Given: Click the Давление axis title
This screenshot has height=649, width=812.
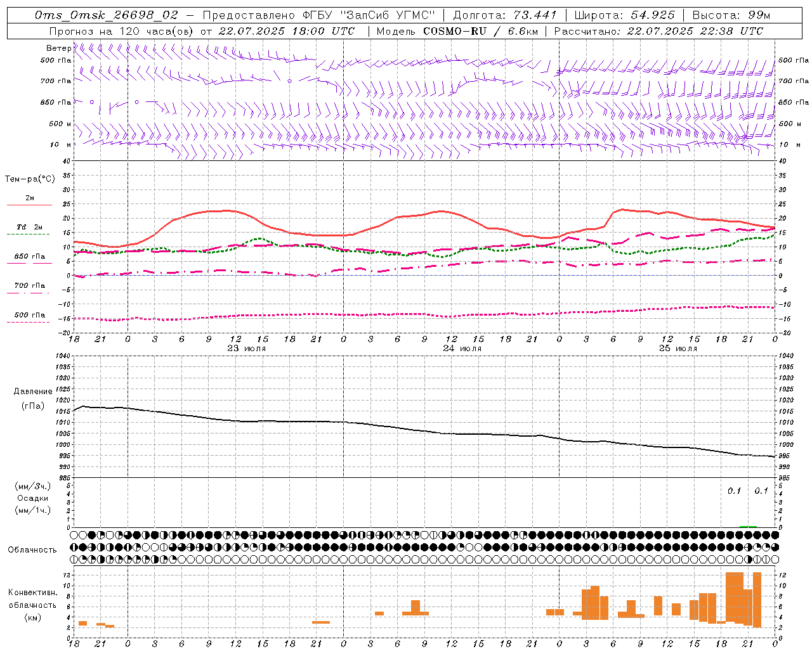Looking at the screenshot, I should (33, 392).
